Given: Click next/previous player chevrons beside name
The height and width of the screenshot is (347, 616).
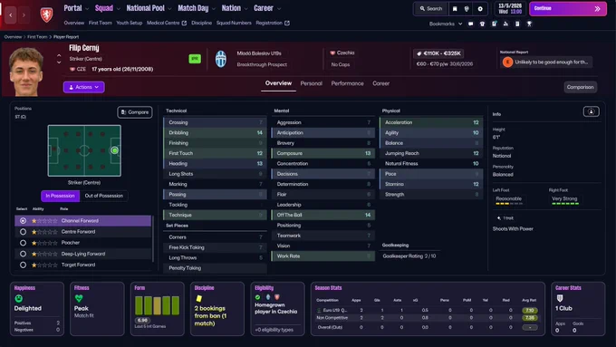Looking at the screenshot, I should (59, 59).
